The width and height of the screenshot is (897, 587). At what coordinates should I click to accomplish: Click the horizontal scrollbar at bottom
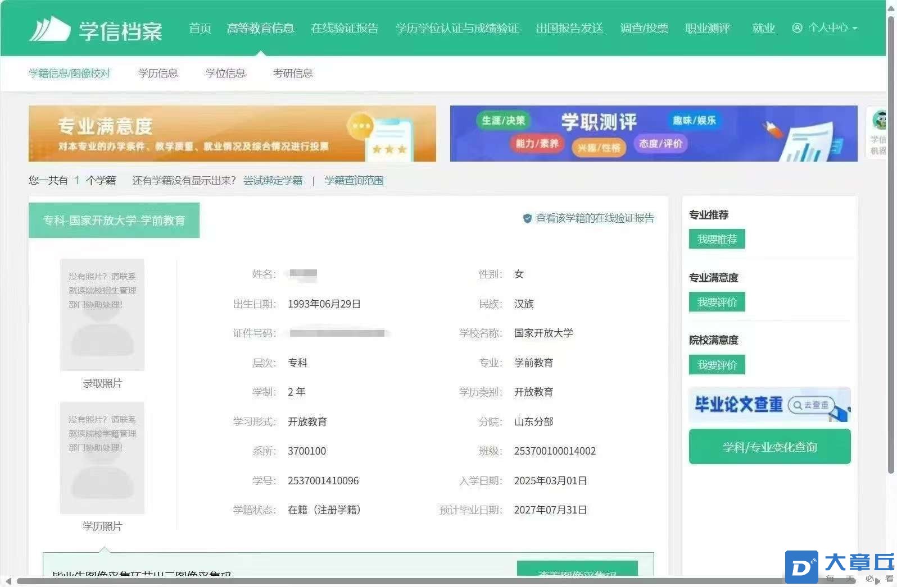(436, 581)
